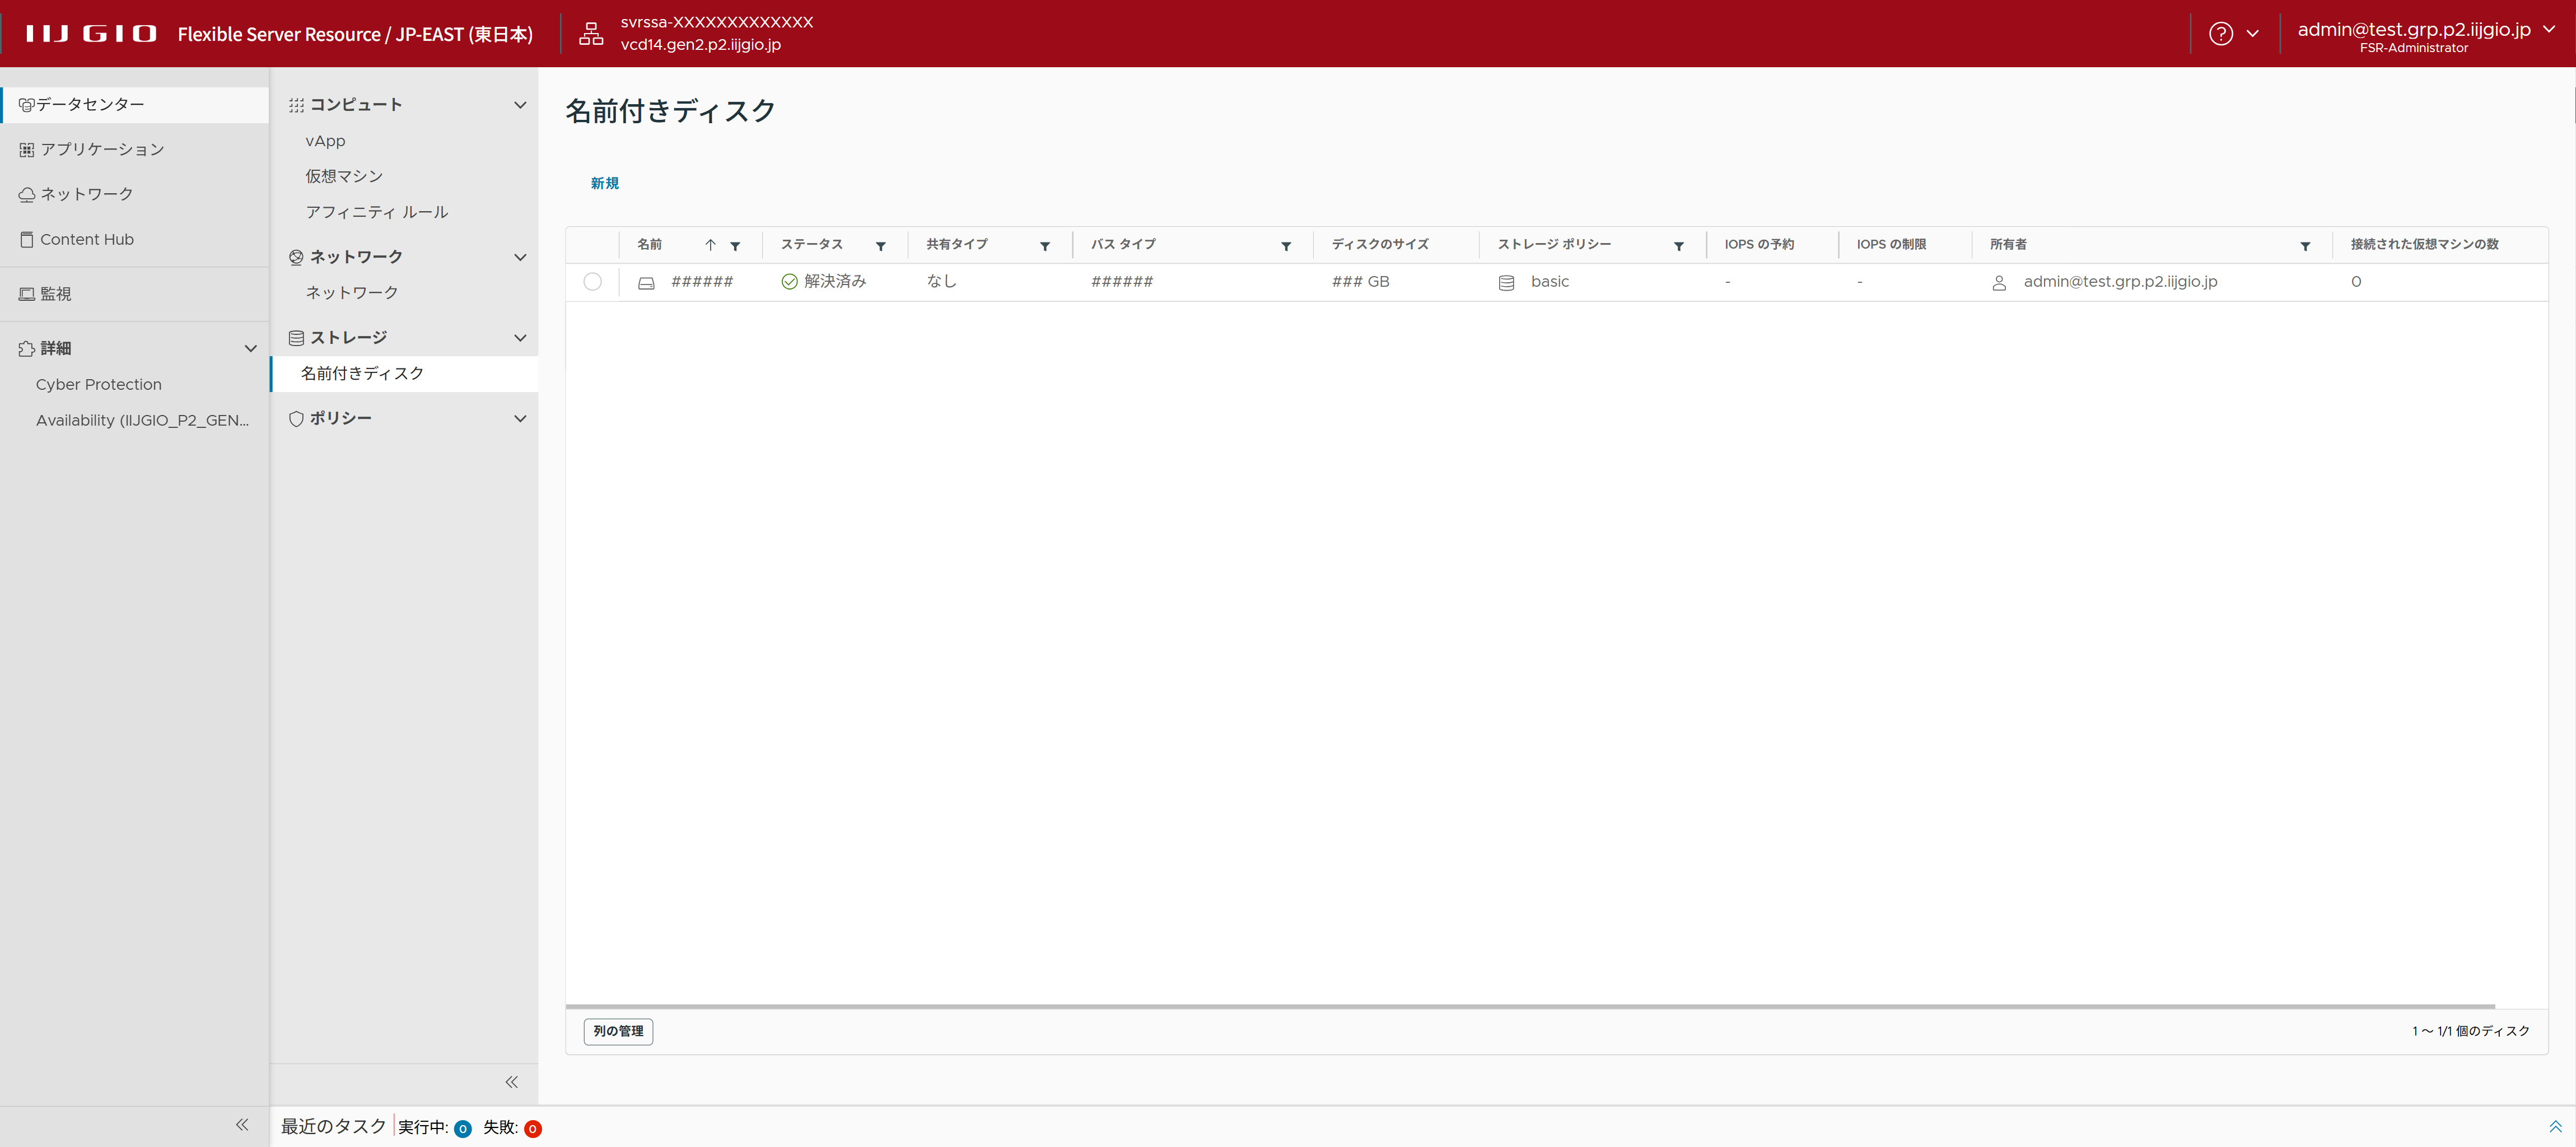Click the filter icon in バス タイプ column
This screenshot has width=2576, height=1147.
click(1286, 246)
